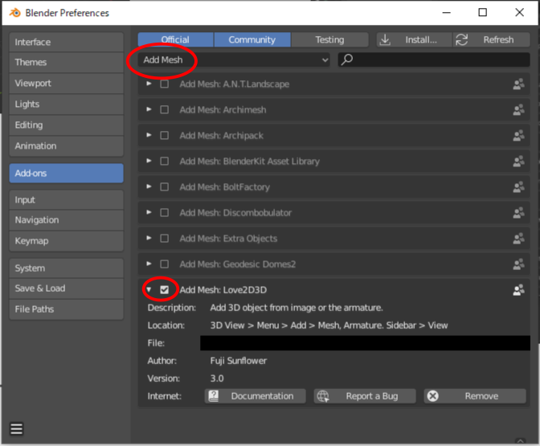Click the Install... button
The height and width of the screenshot is (446, 540).
pyautogui.click(x=414, y=39)
